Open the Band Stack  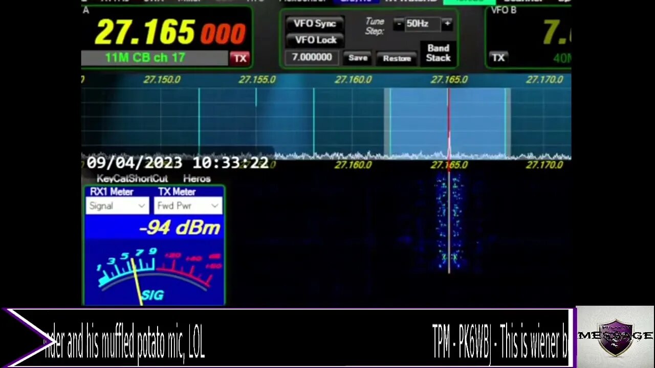(x=438, y=53)
